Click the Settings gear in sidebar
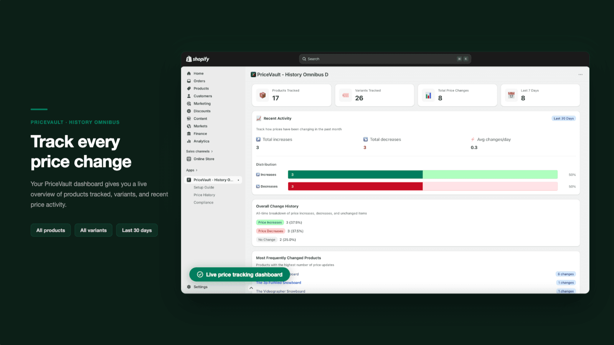The height and width of the screenshot is (345, 614). (189, 287)
